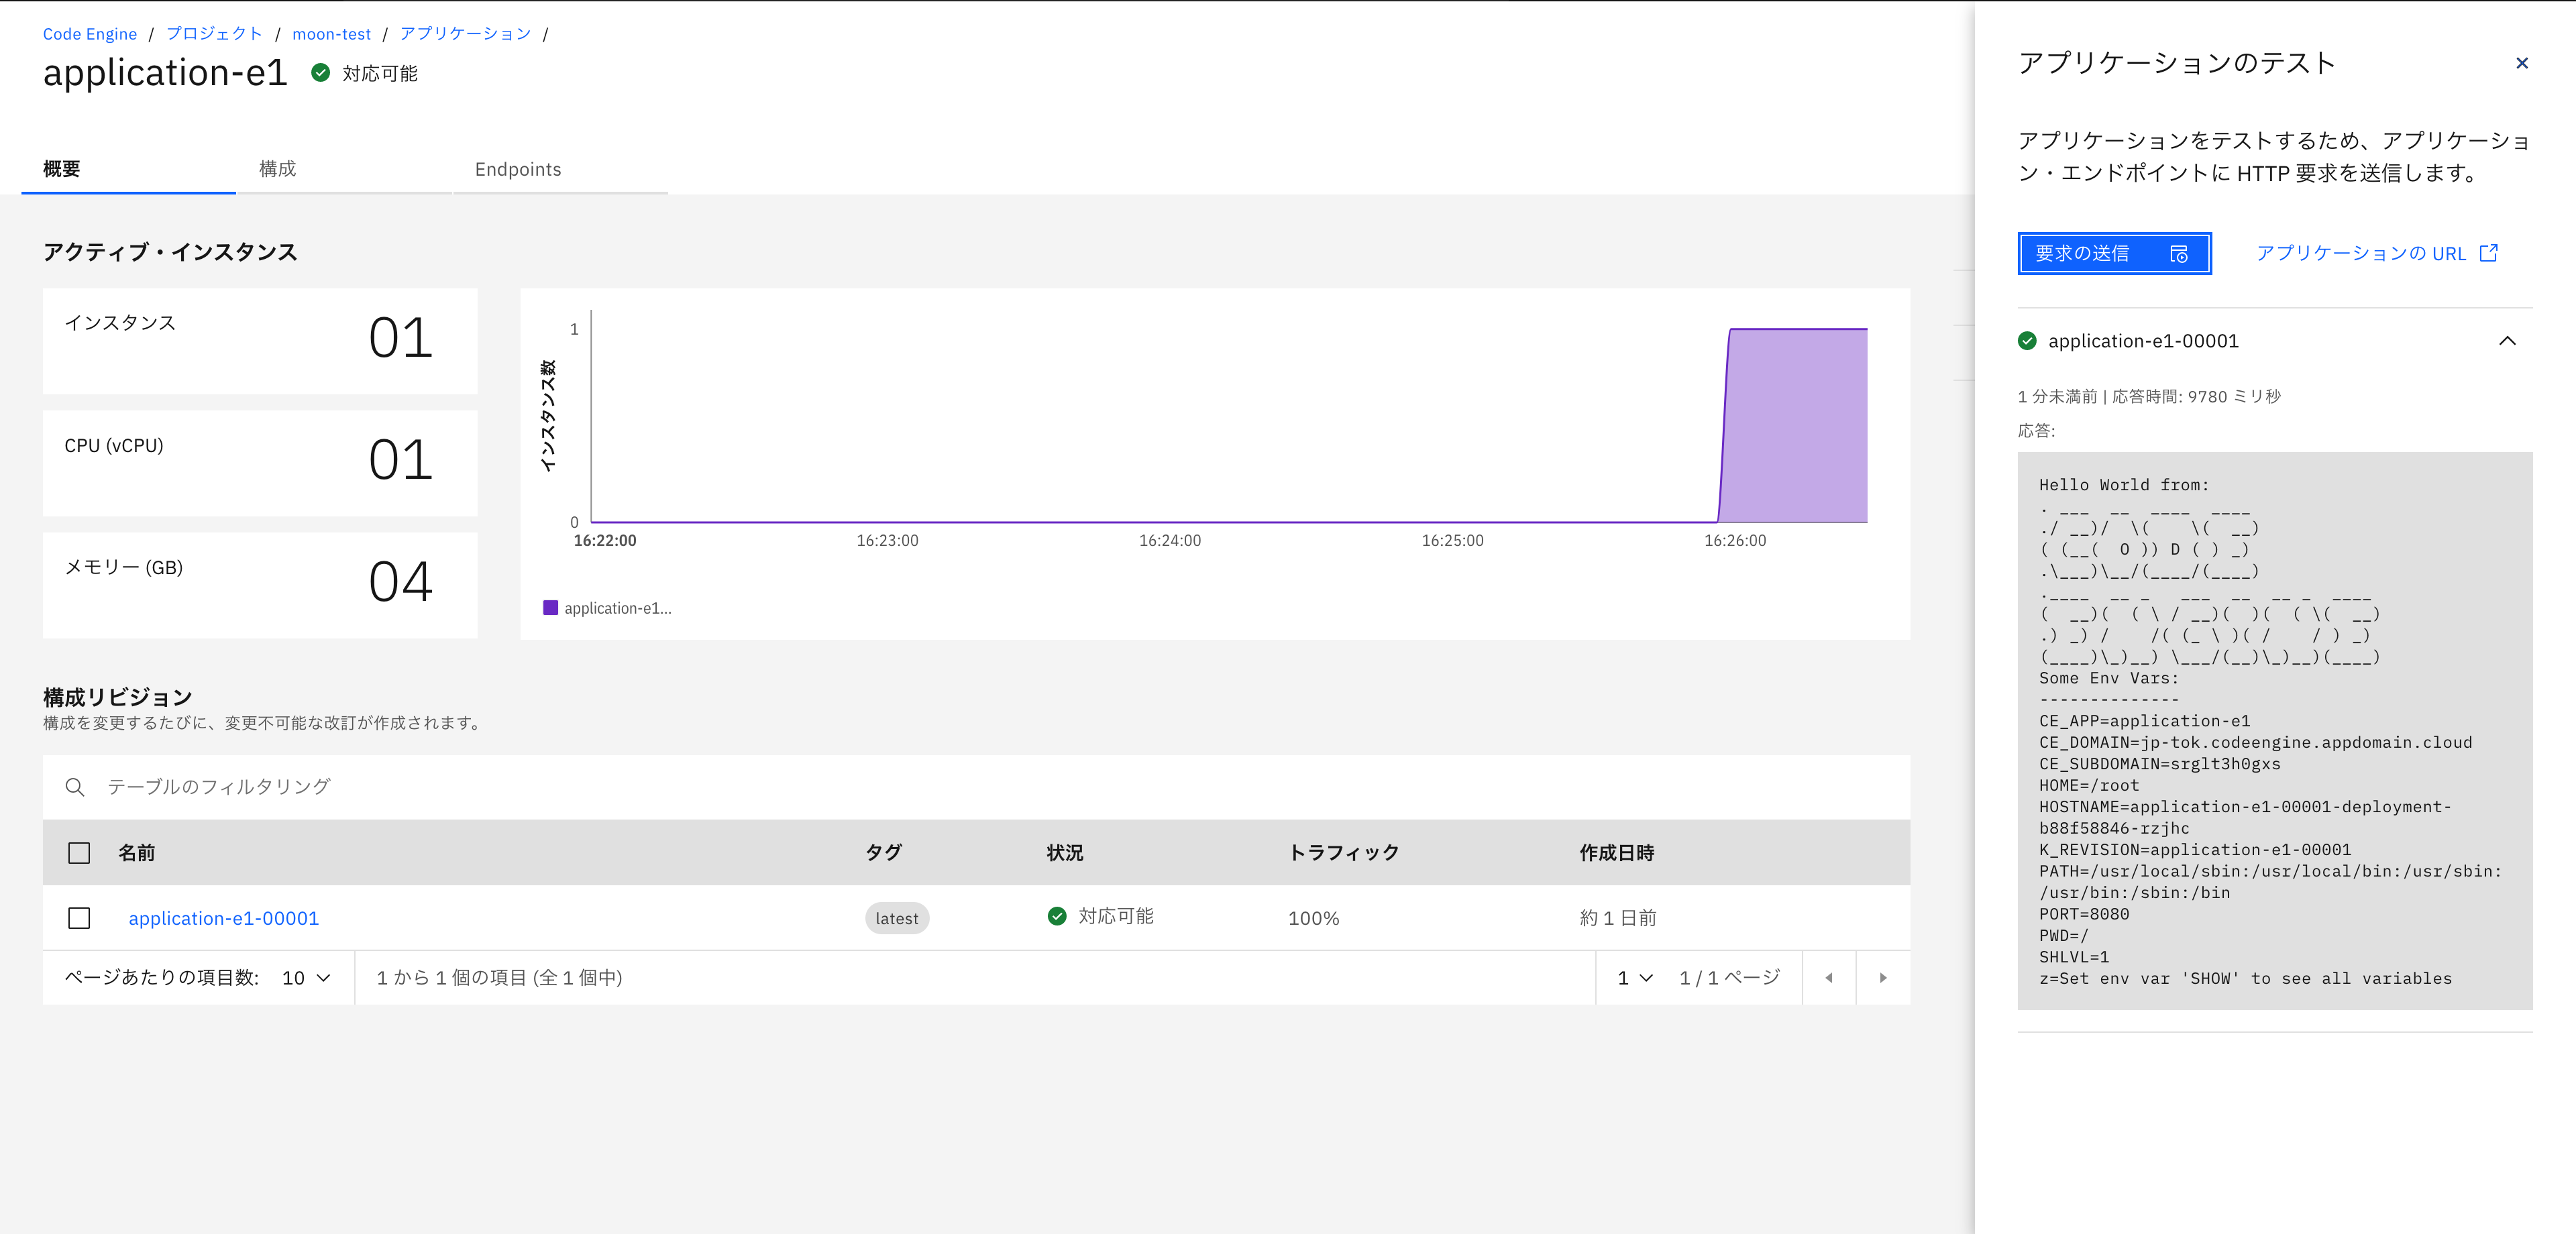Click the purple application-e1 chart legend swatch
This screenshot has width=2576, height=1234.
(x=550, y=608)
